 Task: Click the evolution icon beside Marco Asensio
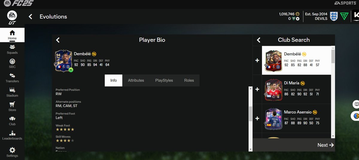click(315, 112)
